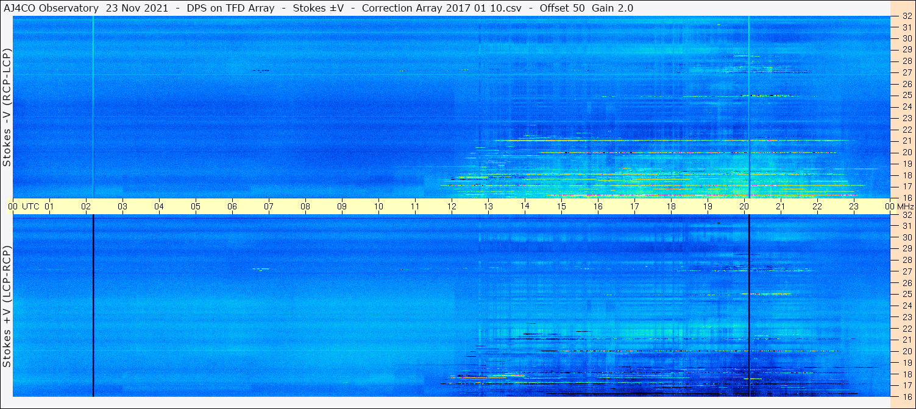Click the 12 hour tick on the time axis
This screenshot has width=916, height=409.
click(452, 206)
